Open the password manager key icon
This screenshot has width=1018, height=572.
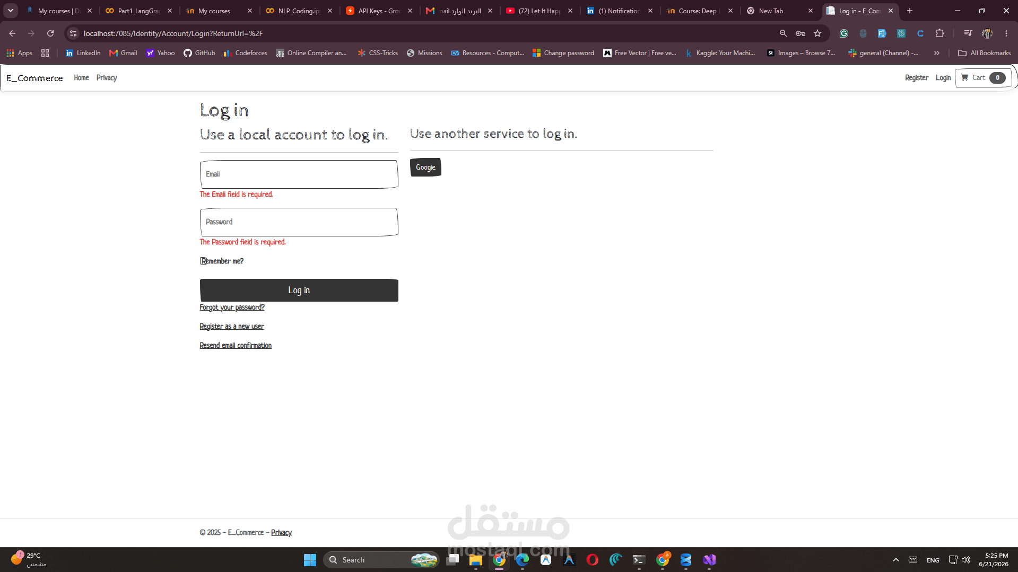[x=801, y=33]
